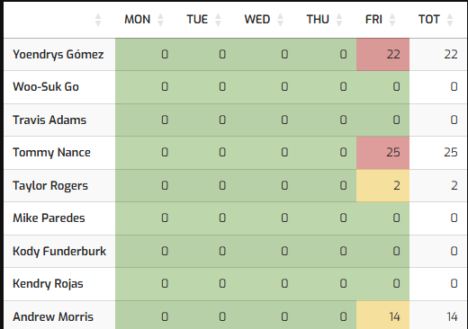The width and height of the screenshot is (468, 329).
Task: Click Andrew Morris total of 14
Action: click(x=452, y=316)
